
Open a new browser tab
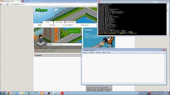pos(44,1)
